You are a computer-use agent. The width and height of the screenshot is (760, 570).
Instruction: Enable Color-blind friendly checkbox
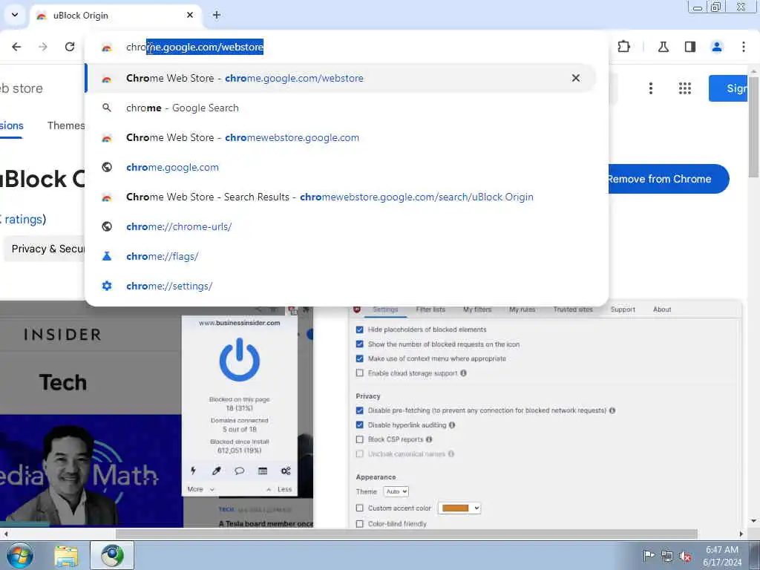point(360,524)
